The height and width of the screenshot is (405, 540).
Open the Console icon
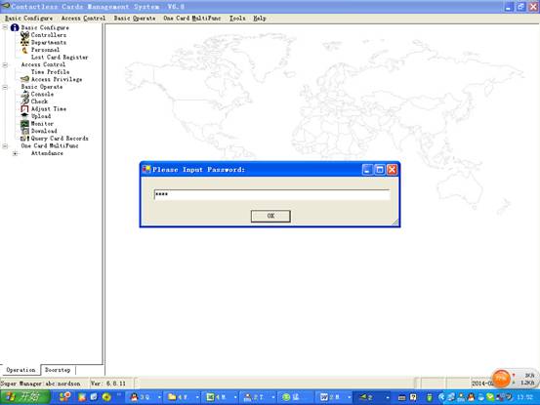pyautogui.click(x=24, y=94)
